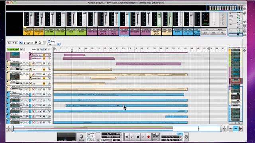Click the tempo field 125.000
255x143 pixels.
point(106,140)
